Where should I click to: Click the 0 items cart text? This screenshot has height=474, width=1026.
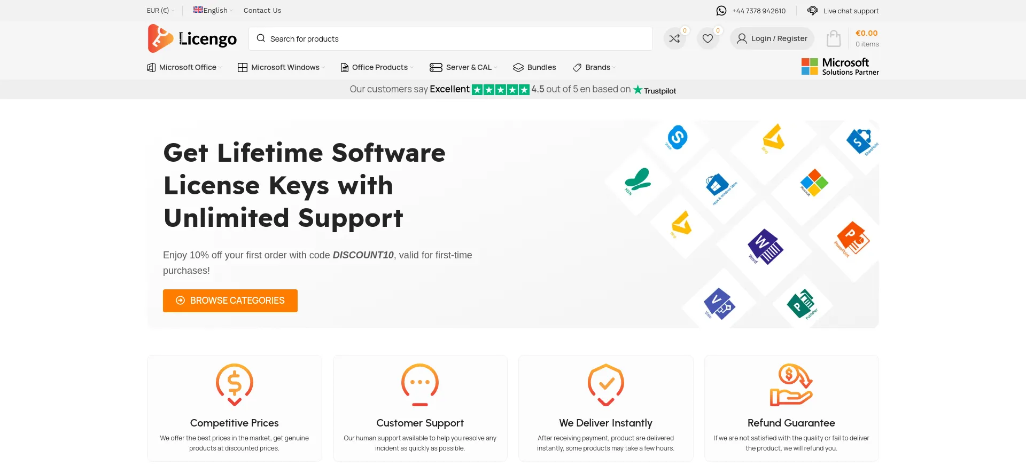click(x=867, y=44)
